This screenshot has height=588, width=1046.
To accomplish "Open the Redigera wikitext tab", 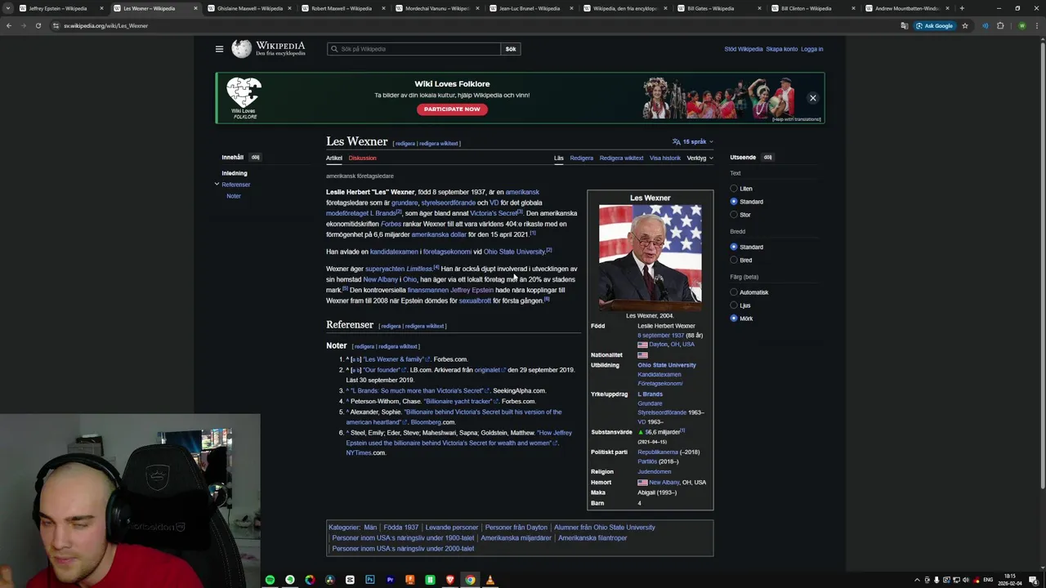I will click(621, 158).
